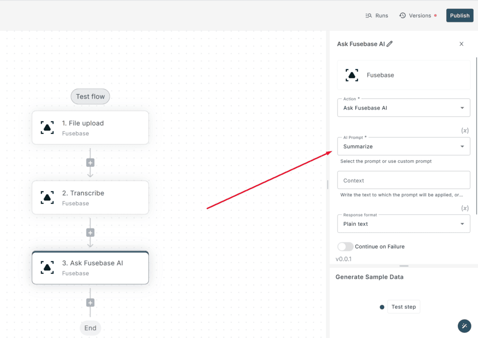The image size is (478, 338).
Task: Select the 2. Transcribe step
Action: point(90,198)
